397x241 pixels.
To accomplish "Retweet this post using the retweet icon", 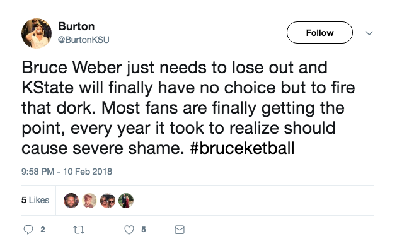I will [x=79, y=230].
